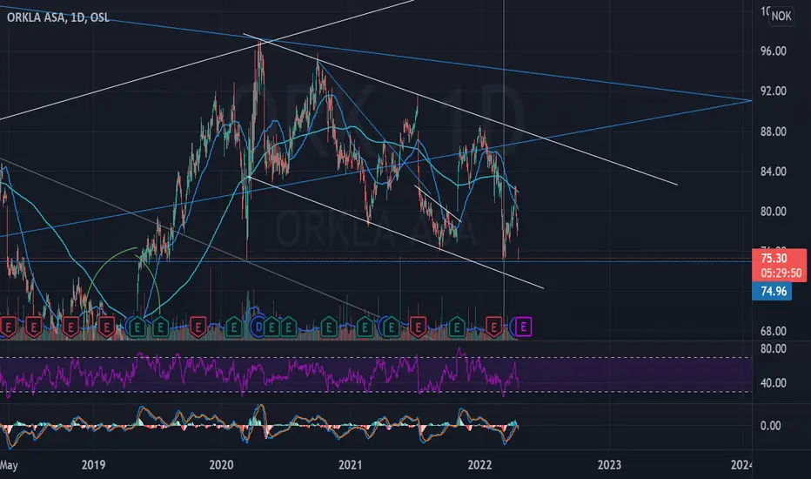Open the red earnings marker just before 2020
Screen dimensions: 811x479
pyautogui.click(x=198, y=327)
